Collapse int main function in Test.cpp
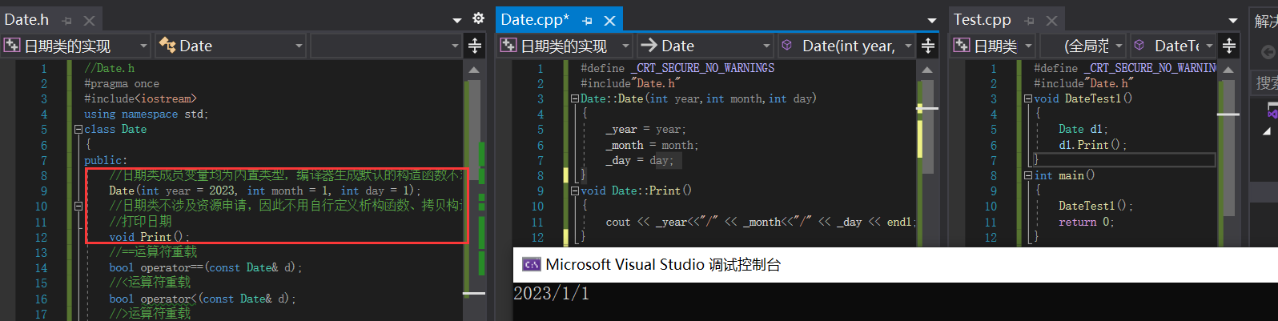1278x321 pixels. click(1028, 175)
